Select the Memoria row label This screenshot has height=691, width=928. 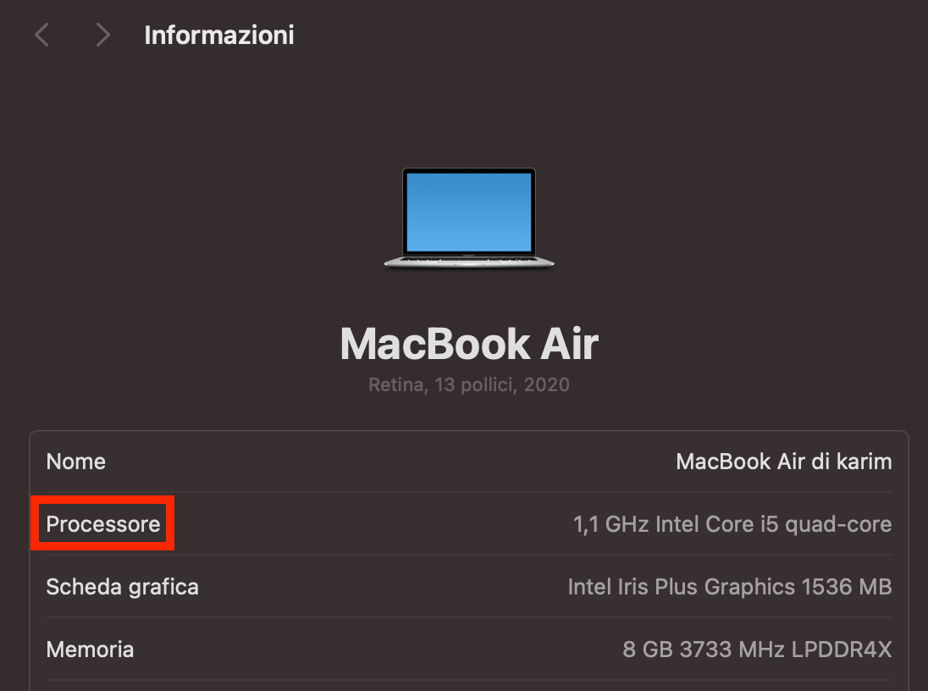pyautogui.click(x=90, y=649)
